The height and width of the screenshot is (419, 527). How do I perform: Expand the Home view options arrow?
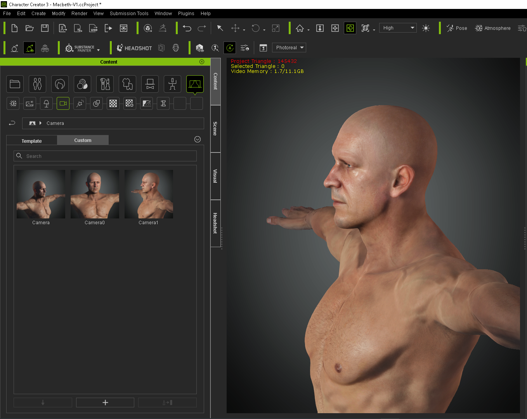[x=309, y=30]
